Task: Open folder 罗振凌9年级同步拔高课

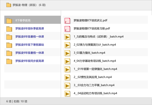Action: coord(29,61)
